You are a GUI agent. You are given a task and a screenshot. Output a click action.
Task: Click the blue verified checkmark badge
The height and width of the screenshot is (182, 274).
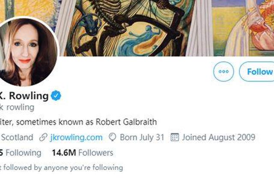56,95
